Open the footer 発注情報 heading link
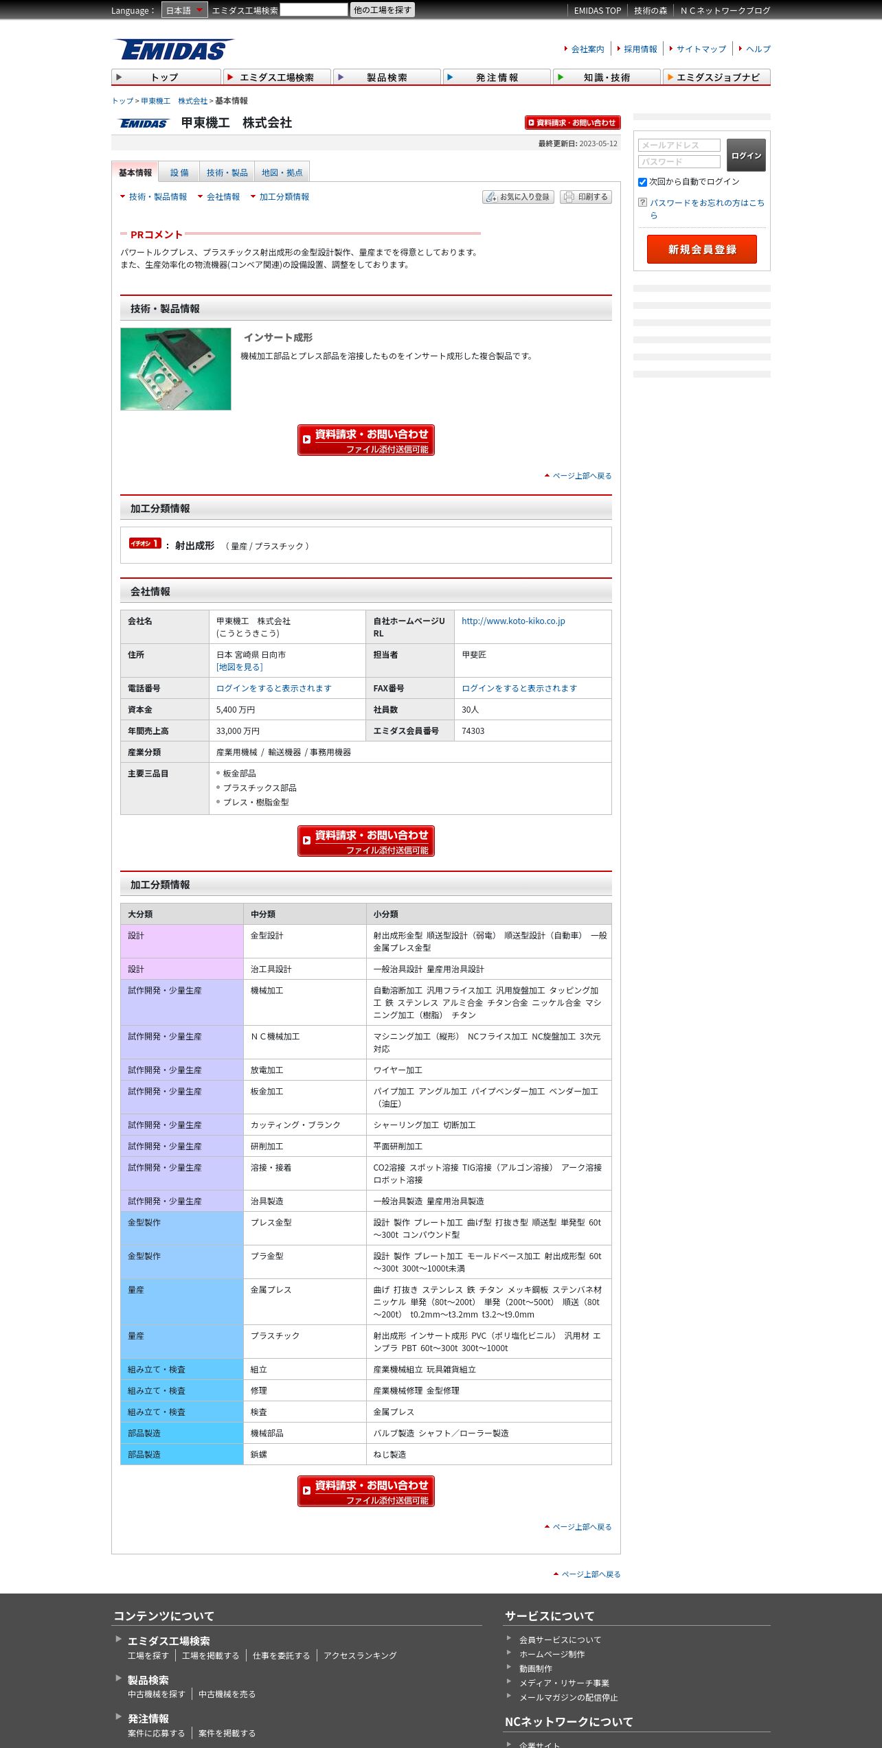882x1748 pixels. click(148, 1718)
